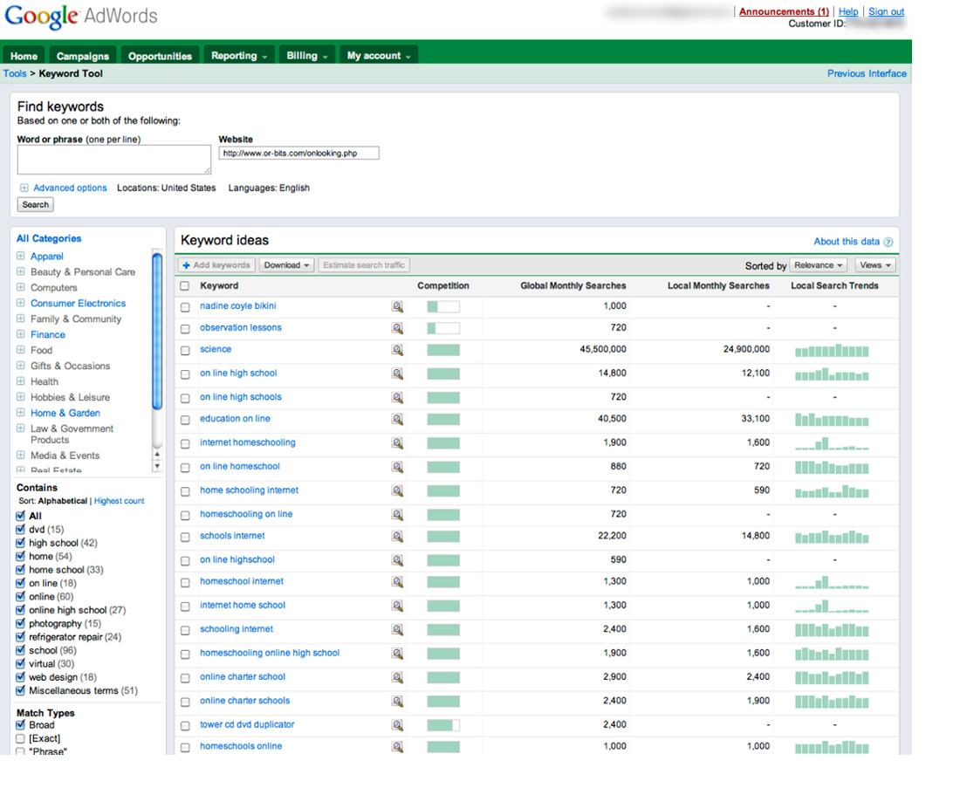
Task: Click the magnifier icon for nadine coyle bikini
Action: click(x=397, y=306)
